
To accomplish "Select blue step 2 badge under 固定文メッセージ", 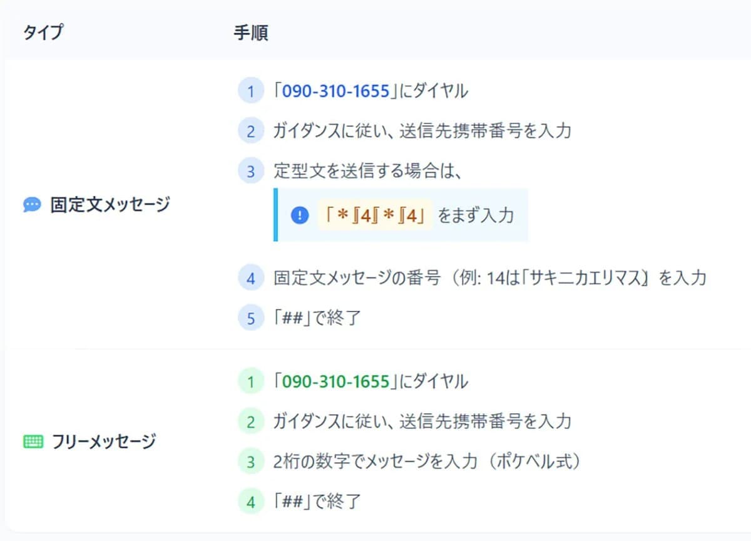I will point(251,131).
